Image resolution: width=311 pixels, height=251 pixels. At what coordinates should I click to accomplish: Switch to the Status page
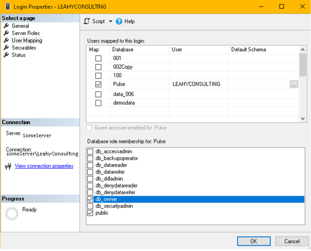coord(19,55)
